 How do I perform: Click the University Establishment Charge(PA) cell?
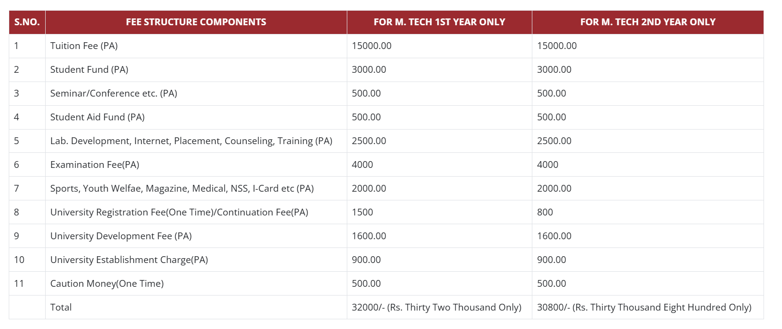coord(129,260)
